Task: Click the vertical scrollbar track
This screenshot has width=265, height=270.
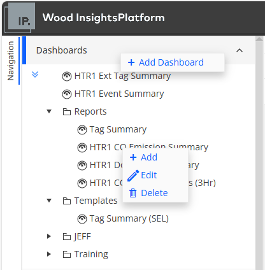Action: tap(259, 156)
